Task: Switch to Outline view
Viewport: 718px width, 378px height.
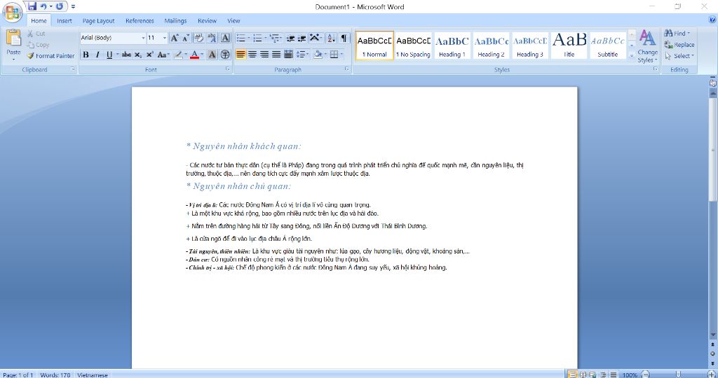Action: point(603,374)
